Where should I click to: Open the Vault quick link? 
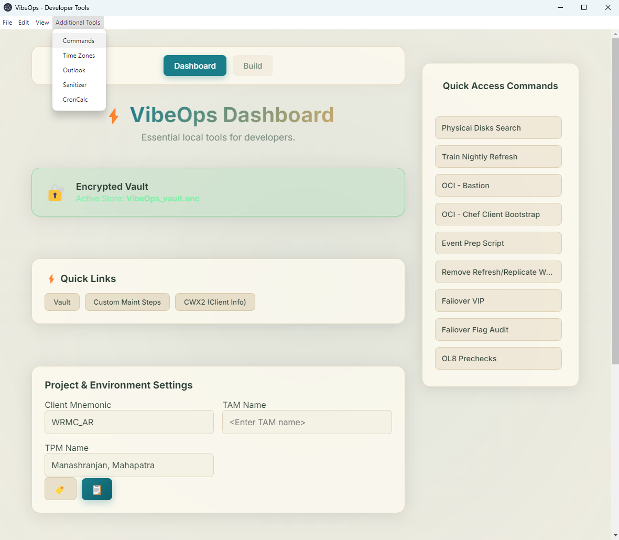pyautogui.click(x=62, y=302)
